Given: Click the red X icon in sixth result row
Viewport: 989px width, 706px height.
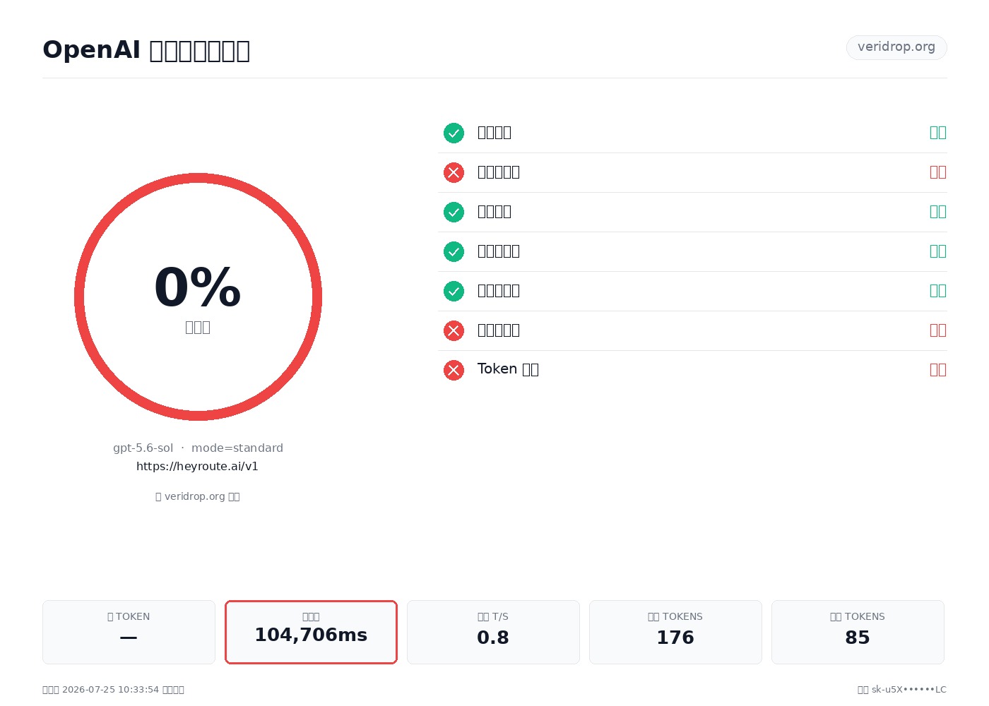Looking at the screenshot, I should click(x=454, y=330).
